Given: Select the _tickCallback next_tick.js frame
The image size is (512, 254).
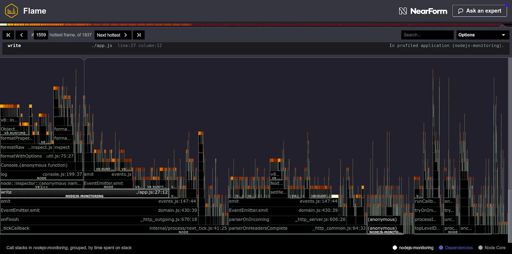Looking at the screenshot, I should click(x=114, y=229).
